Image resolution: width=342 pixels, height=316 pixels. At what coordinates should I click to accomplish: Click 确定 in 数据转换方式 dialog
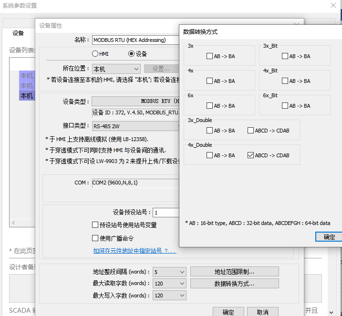click(329, 237)
